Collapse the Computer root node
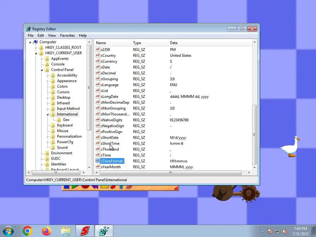Viewport: 316px width, 237px height. coord(30,42)
